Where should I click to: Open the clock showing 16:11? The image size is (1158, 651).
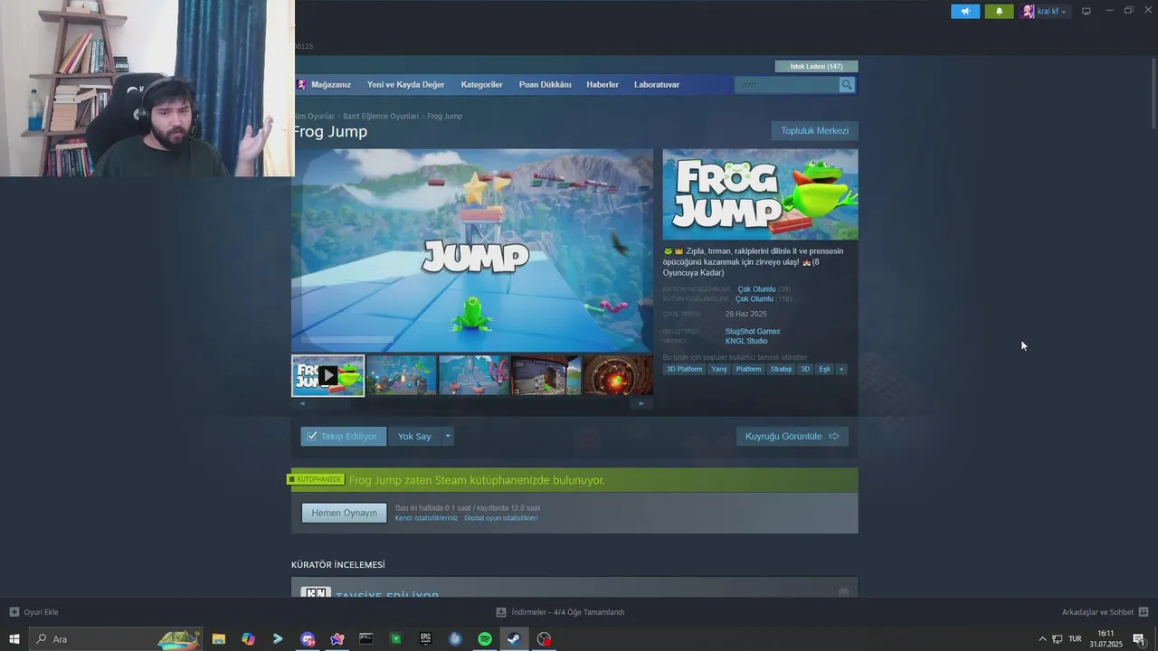1106,639
